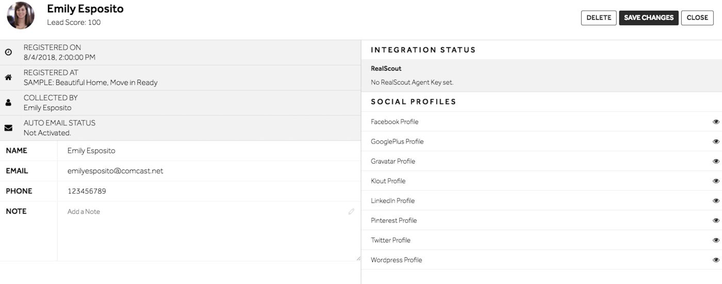The width and height of the screenshot is (722, 284).
Task: Show the LinkedIn Profile using eye icon
Action: pyautogui.click(x=716, y=201)
